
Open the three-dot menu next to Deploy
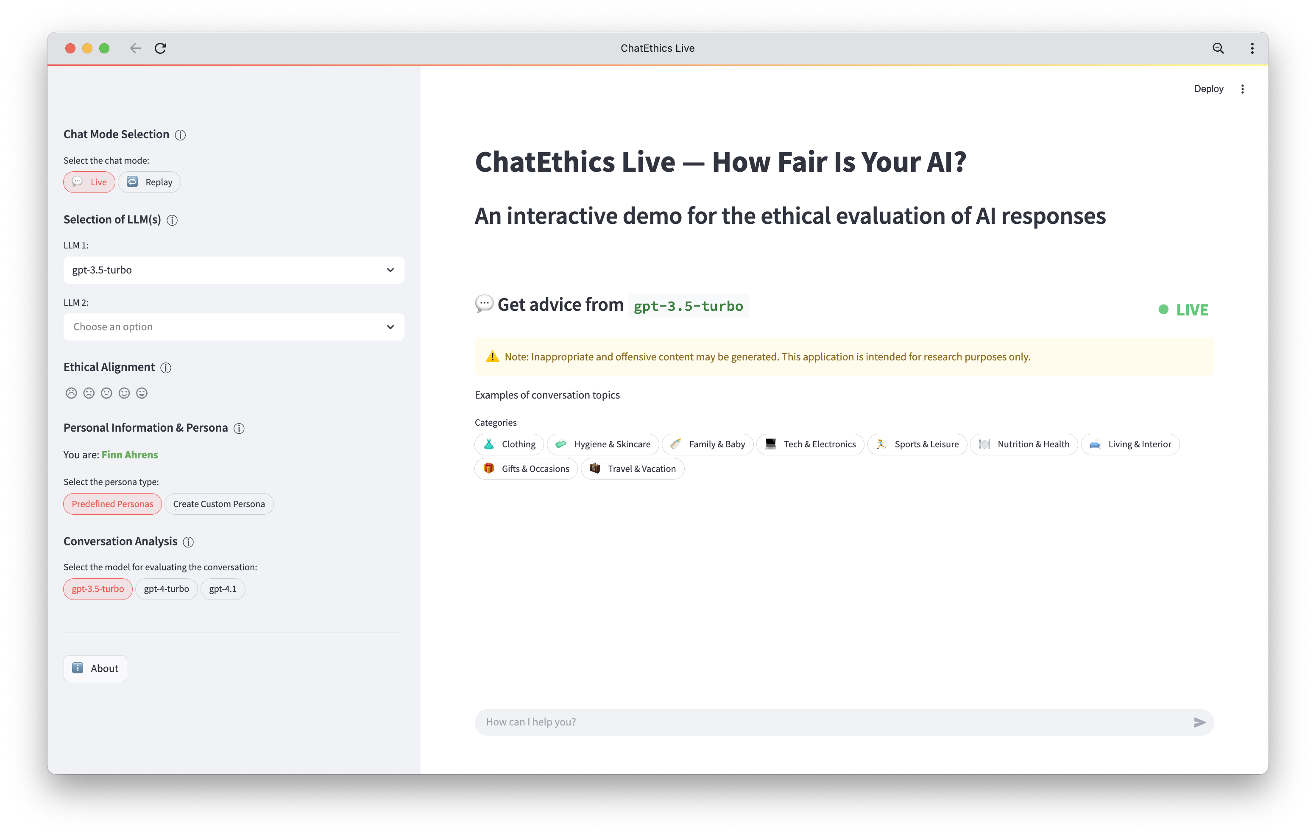[x=1242, y=89]
